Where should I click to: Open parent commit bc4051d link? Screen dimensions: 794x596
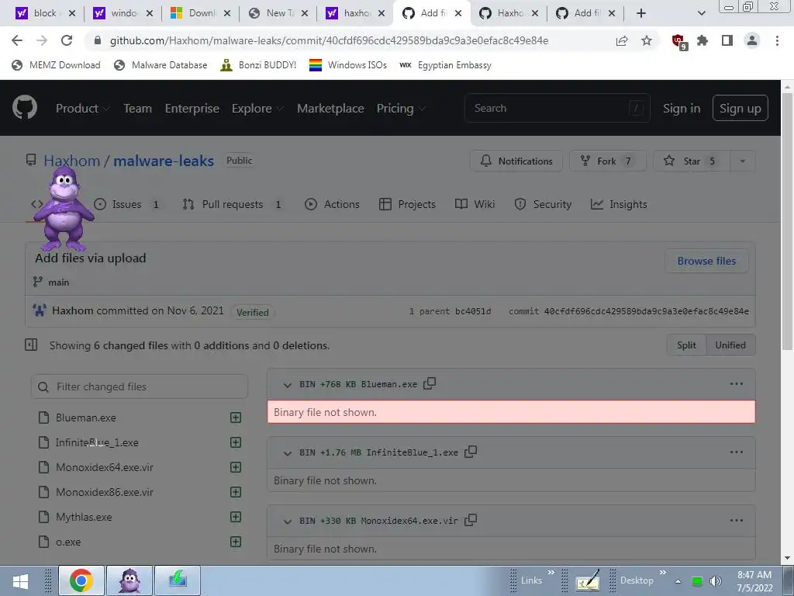(473, 311)
